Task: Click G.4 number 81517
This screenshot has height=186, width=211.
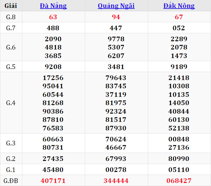Action: point(116,120)
